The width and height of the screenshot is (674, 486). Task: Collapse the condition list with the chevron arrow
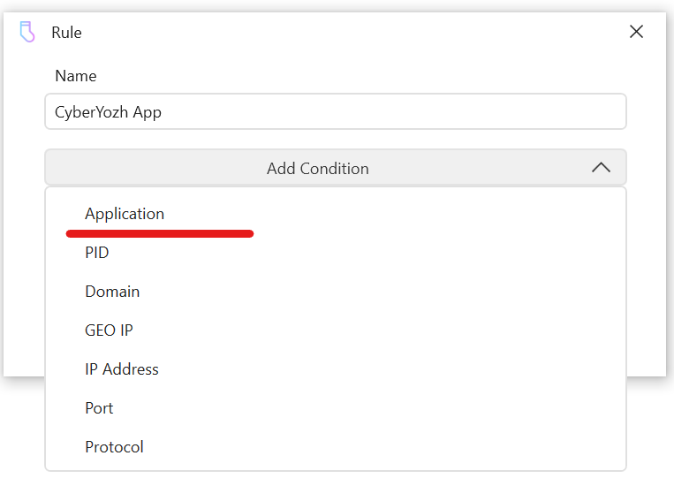[601, 168]
